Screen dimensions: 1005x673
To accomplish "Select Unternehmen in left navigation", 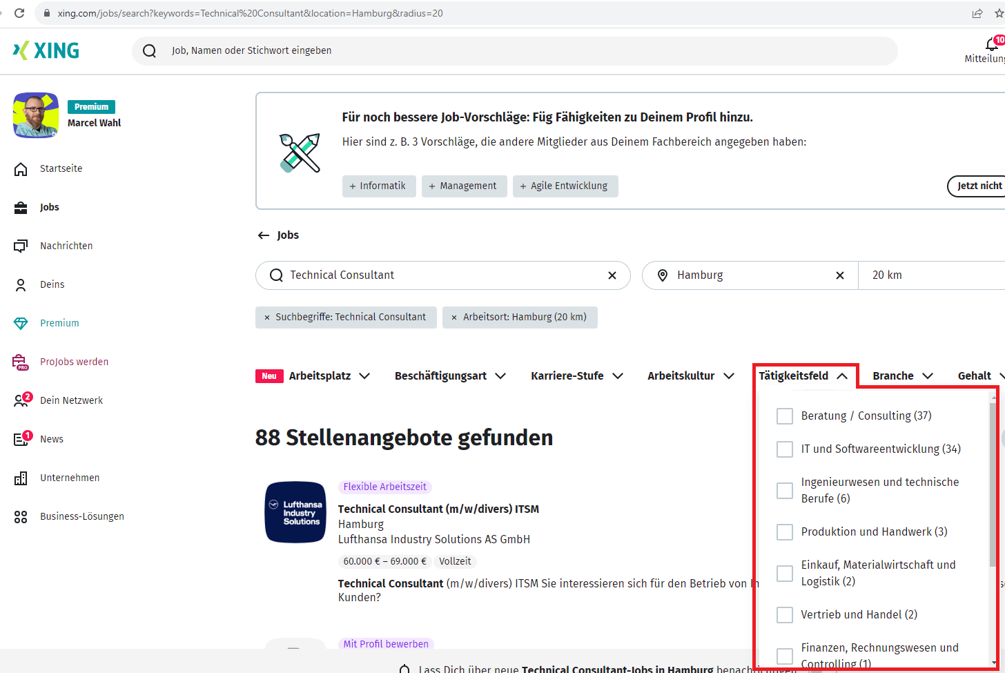I will (69, 478).
